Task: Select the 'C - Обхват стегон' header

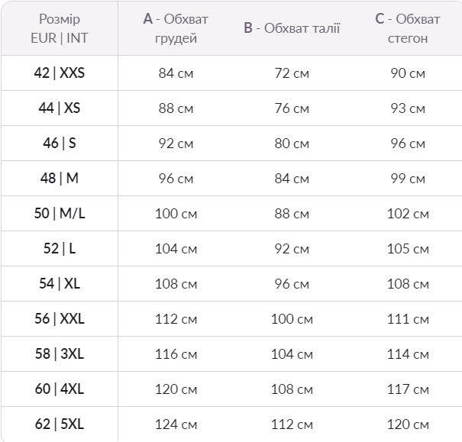Action: pyautogui.click(x=408, y=28)
